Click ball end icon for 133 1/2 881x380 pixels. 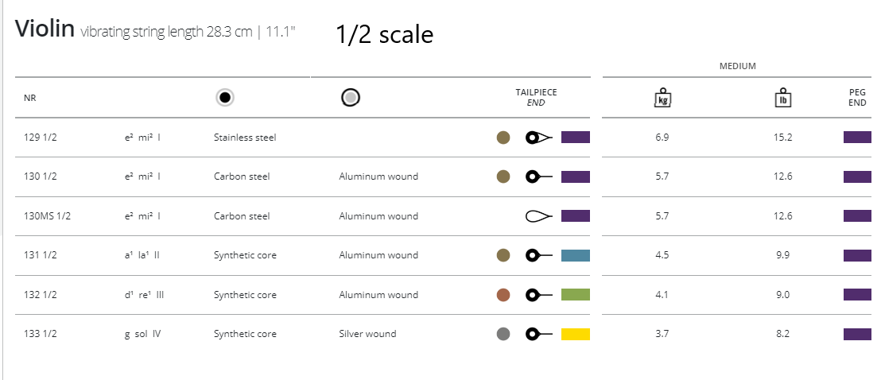[x=538, y=334]
